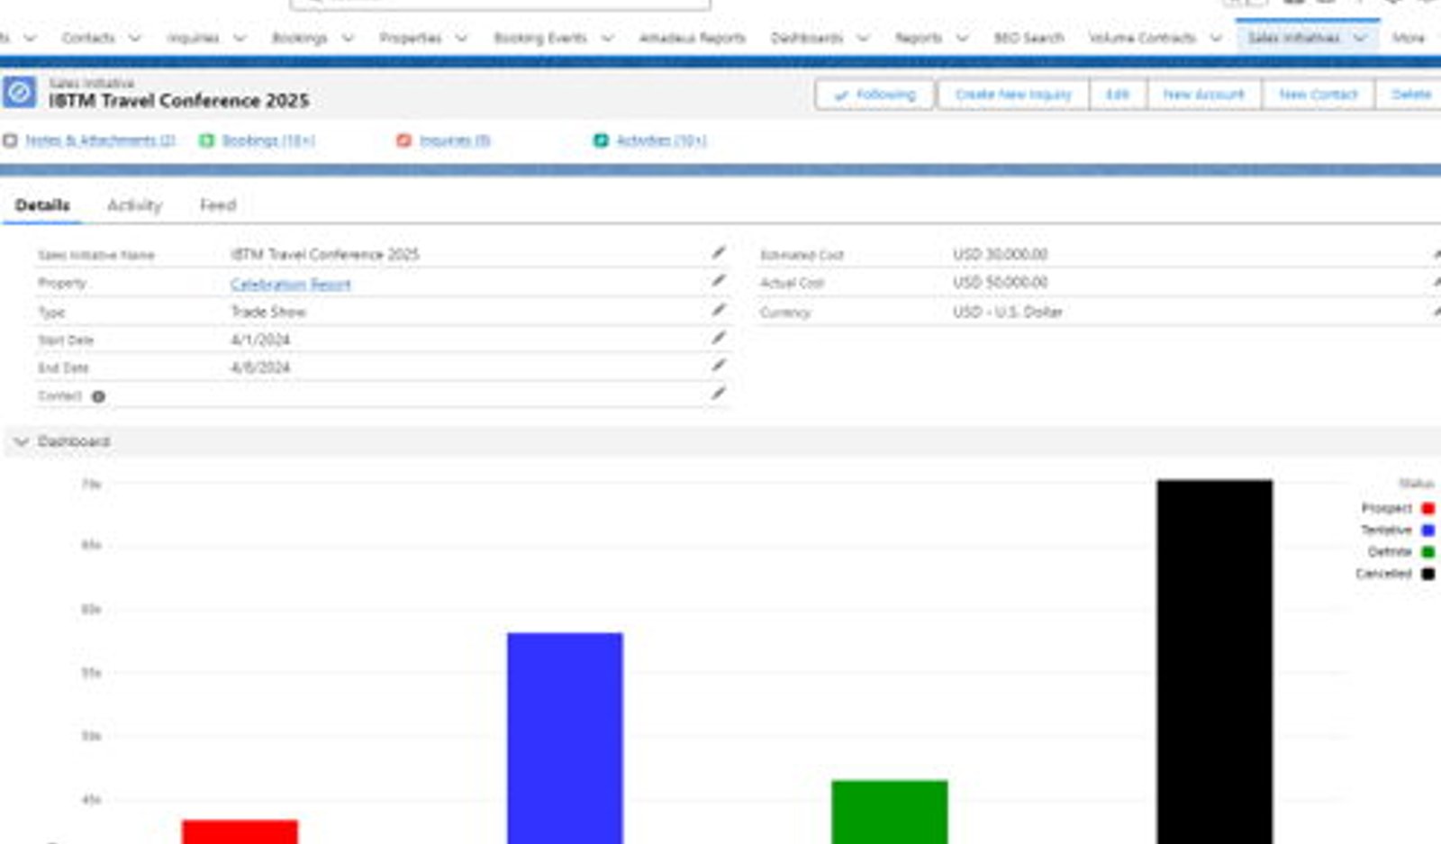Open the Bookings (10+) related link
This screenshot has width=1441, height=844.
coord(268,141)
